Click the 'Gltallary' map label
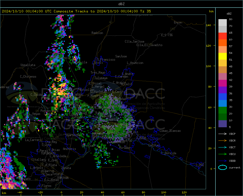Screen dimensions: 243x196 (39, 160)
